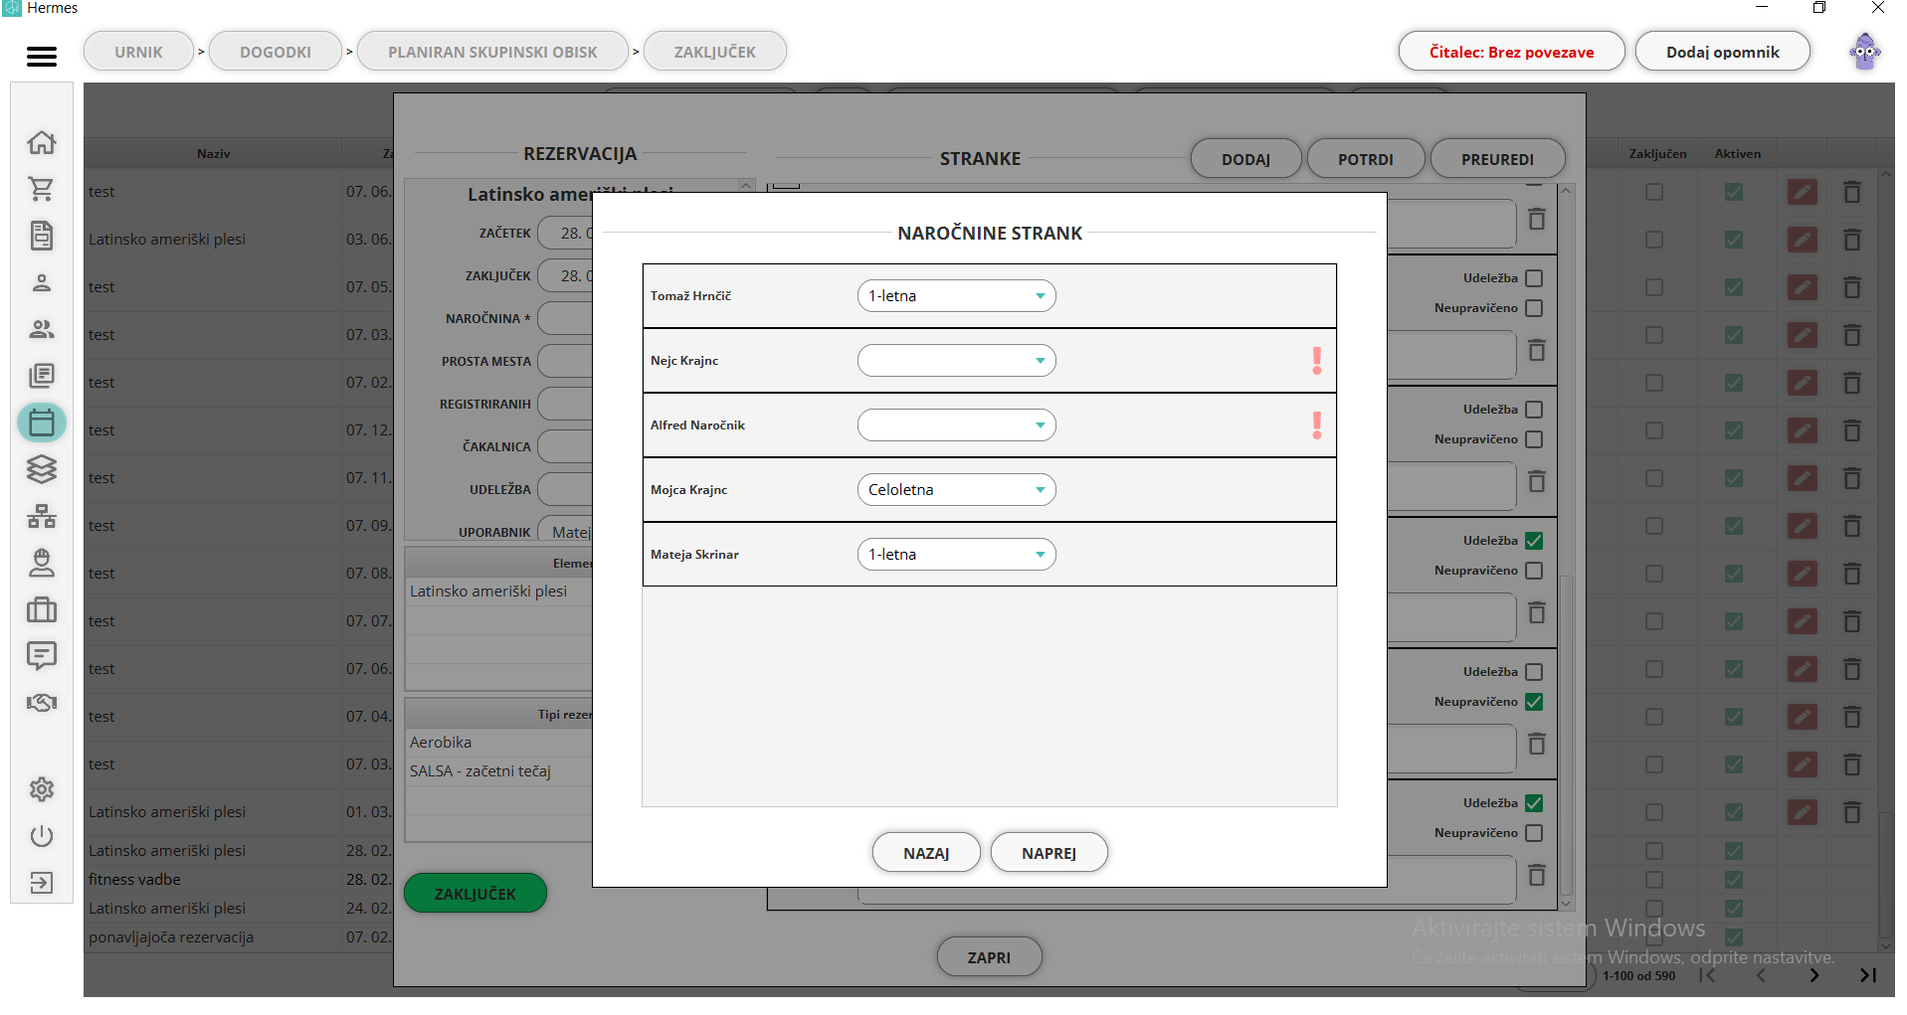This screenshot has width=1907, height=1015.
Task: Click the power icon in sidebar
Action: coord(41,836)
